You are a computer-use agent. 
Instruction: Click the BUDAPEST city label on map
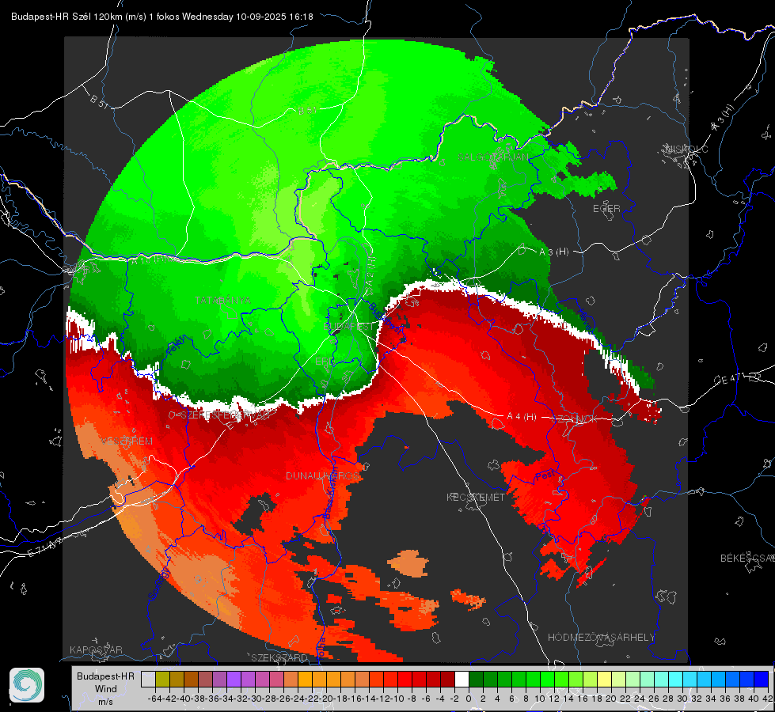tap(349, 327)
